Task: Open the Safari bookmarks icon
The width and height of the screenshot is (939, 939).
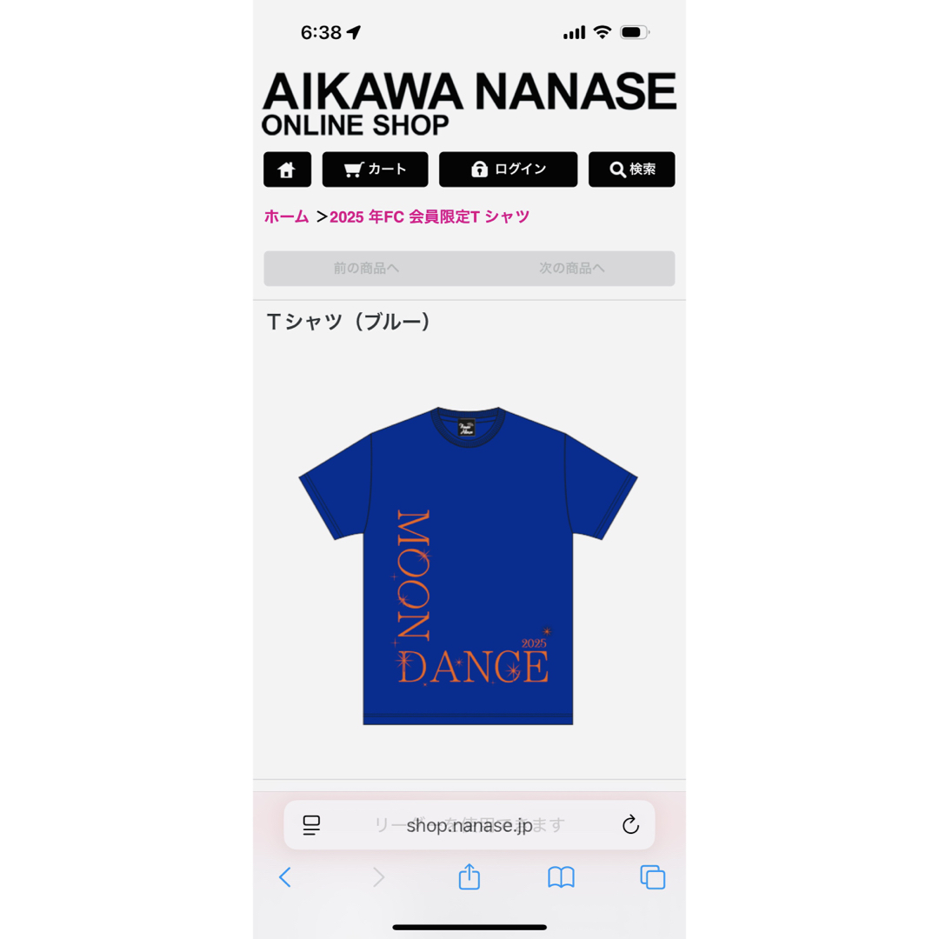Action: [x=561, y=877]
